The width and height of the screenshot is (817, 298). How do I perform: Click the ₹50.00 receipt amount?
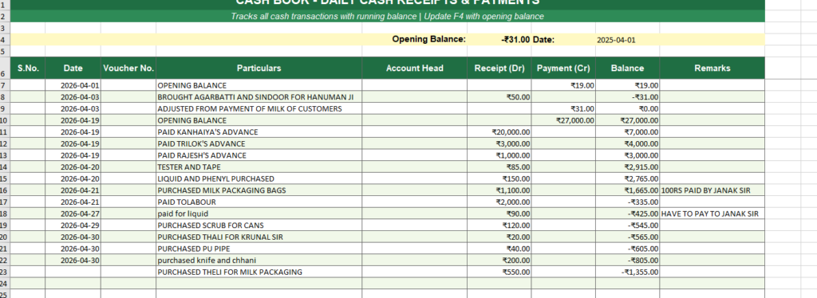[499, 96]
